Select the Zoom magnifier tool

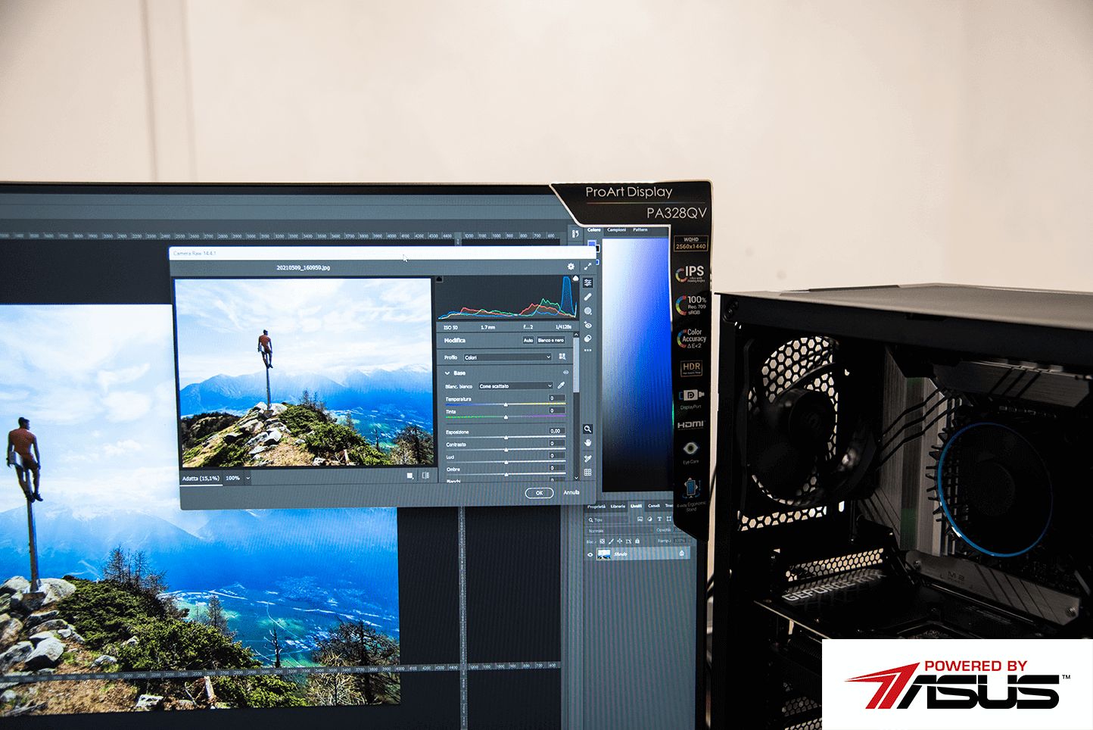coord(587,429)
